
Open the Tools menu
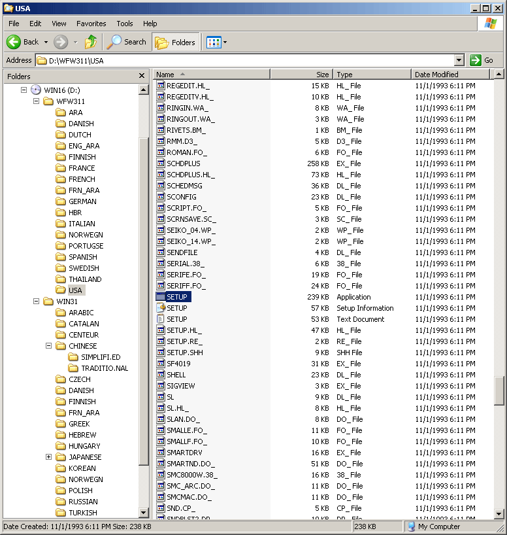pyautogui.click(x=125, y=24)
